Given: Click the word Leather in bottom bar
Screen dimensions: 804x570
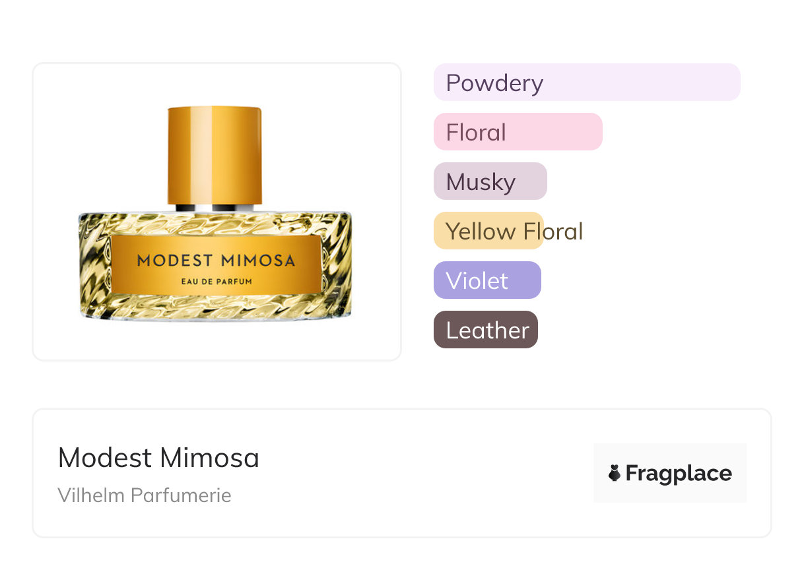Looking at the screenshot, I should pos(487,331).
